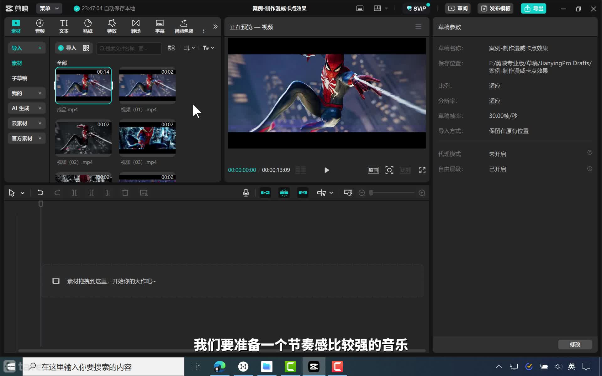The height and width of the screenshot is (376, 602).
Task: Open the preview panel hamburger menu
Action: point(418,27)
